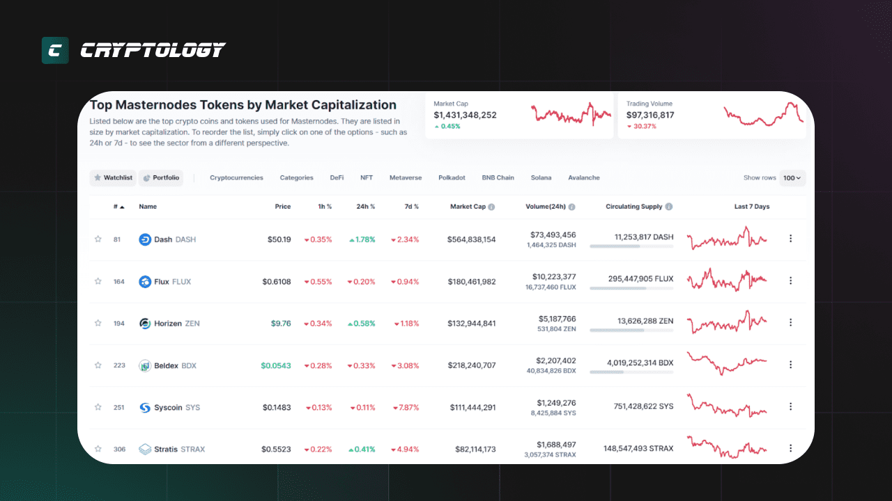Image resolution: width=892 pixels, height=501 pixels.
Task: Open the Watchlist button
Action: [x=113, y=178]
